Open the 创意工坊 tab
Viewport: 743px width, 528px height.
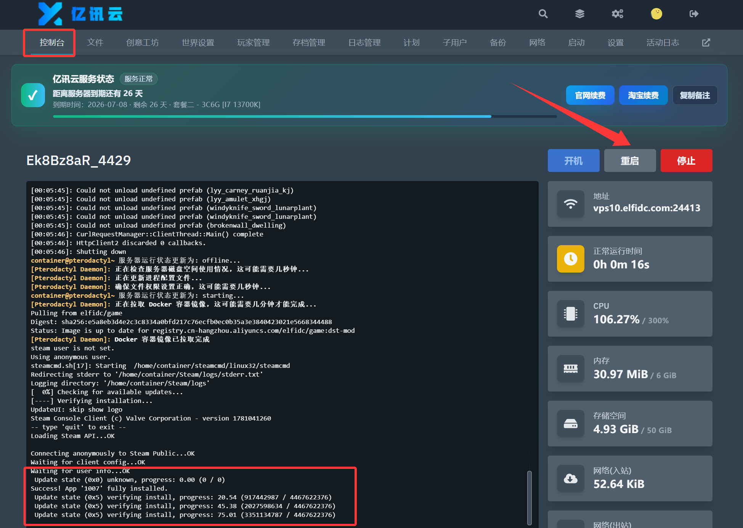coord(142,42)
